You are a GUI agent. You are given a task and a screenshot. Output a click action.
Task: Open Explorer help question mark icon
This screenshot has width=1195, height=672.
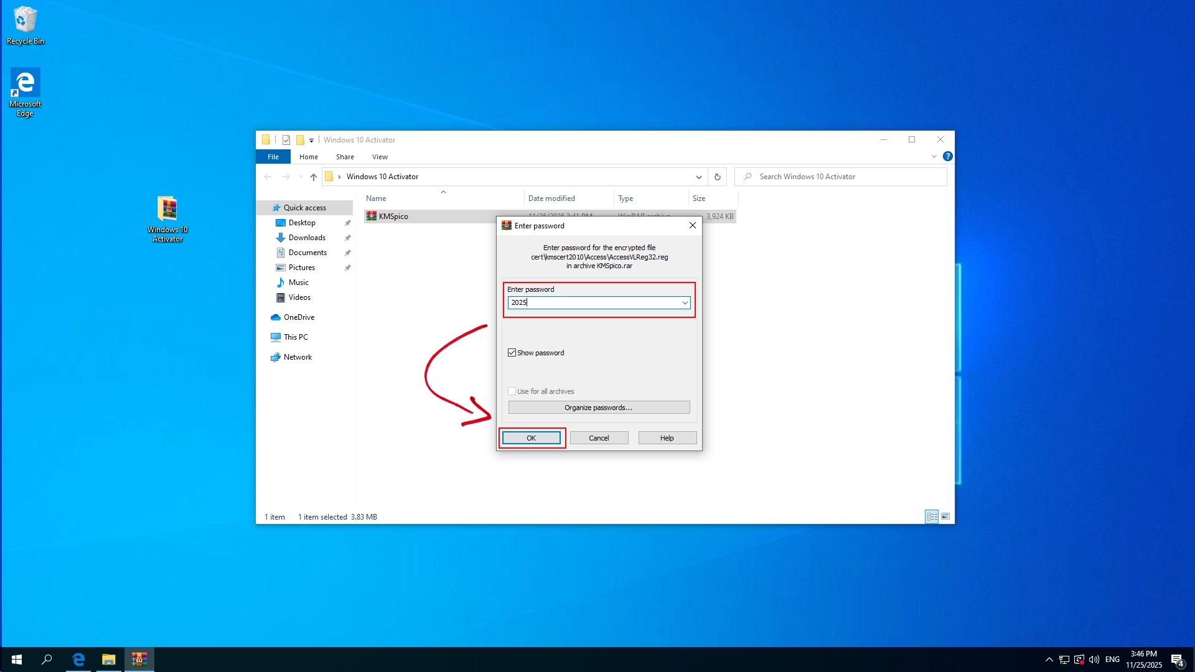(947, 157)
